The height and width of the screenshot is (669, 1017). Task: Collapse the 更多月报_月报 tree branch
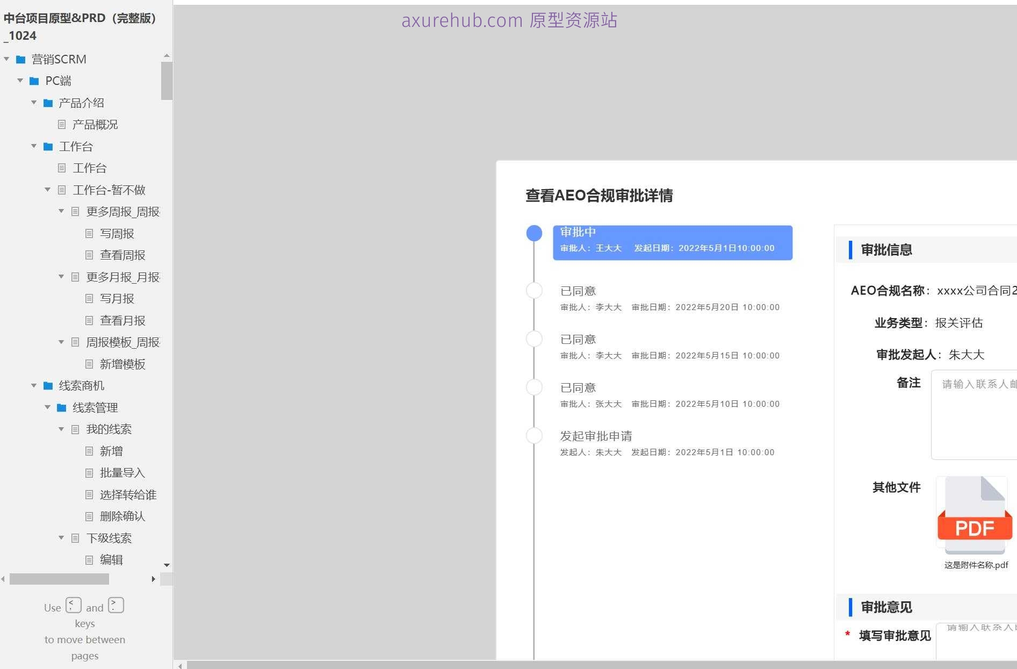point(61,277)
